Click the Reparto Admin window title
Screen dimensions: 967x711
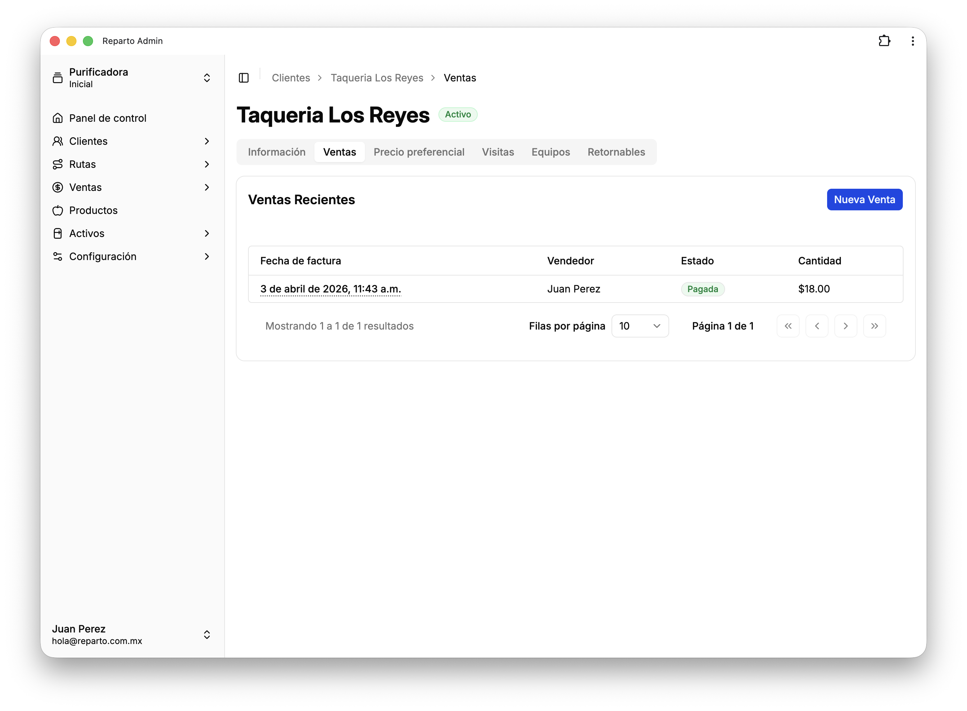132,41
